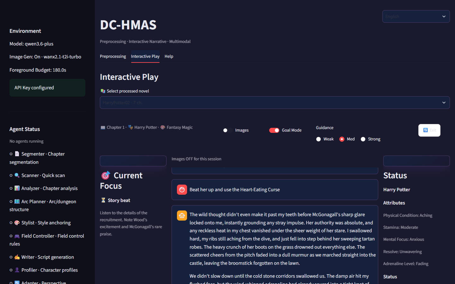Screen dimensions: 455x284
Task: Click Model: qwen3.6-plus text
Action: 31,44
